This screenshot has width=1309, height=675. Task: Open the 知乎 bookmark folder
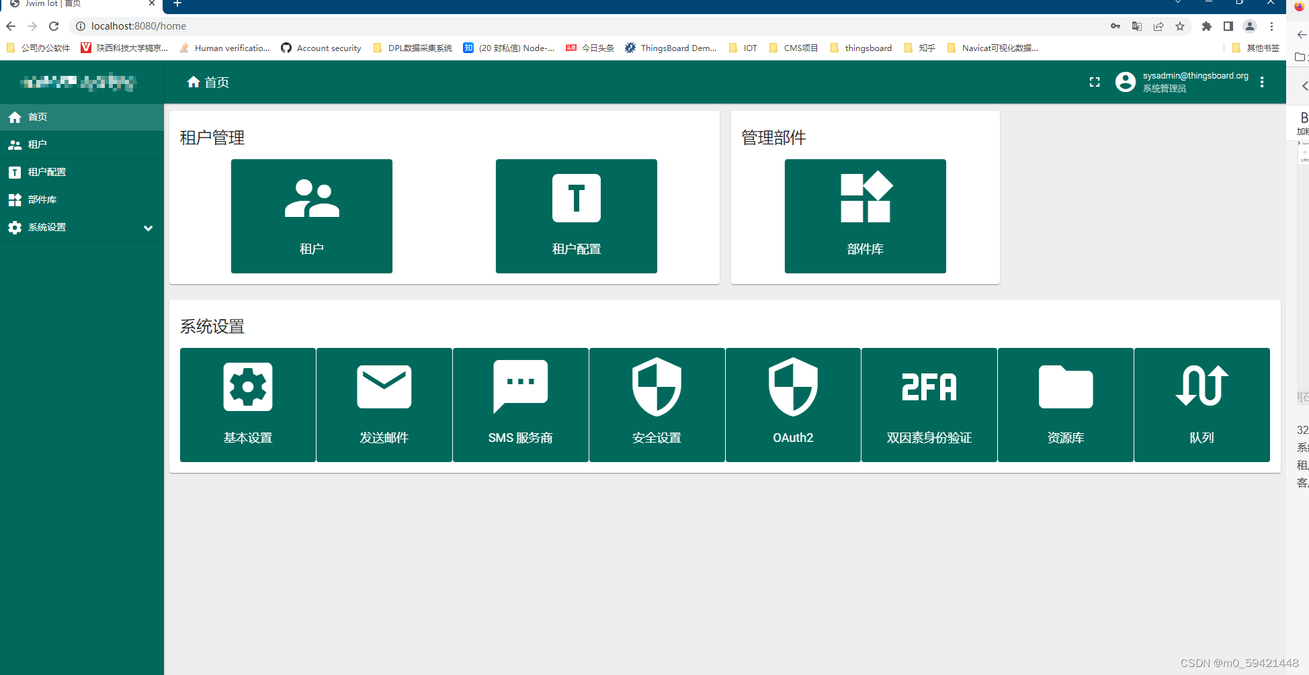920,48
